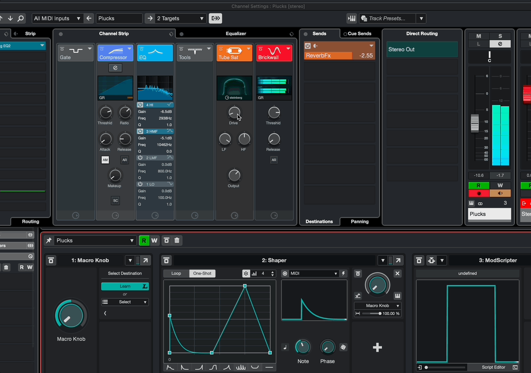This screenshot has width=531, height=373.
Task: Open the Plucks modulator track dropdown
Action: [95, 240]
